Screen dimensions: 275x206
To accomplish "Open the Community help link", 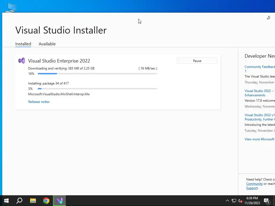I will click(x=254, y=184).
